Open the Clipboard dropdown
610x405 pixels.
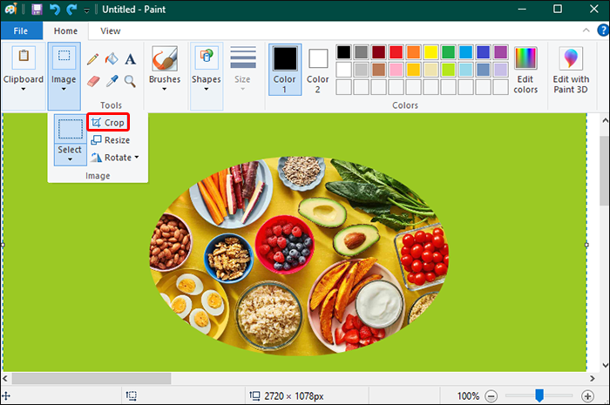(24, 89)
